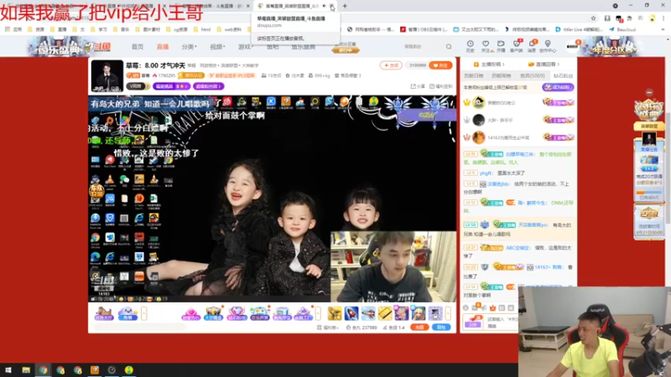Expand the gift list arrow
The height and width of the screenshot is (377, 671).
click(x=448, y=313)
